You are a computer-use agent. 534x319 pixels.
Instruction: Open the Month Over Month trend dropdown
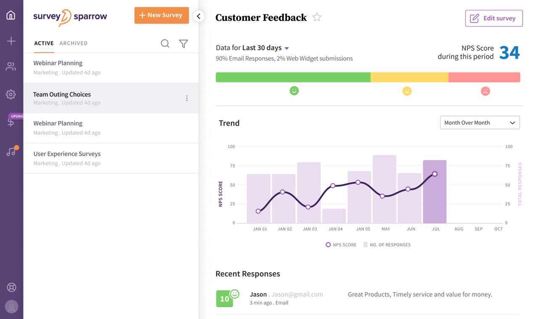pyautogui.click(x=480, y=122)
